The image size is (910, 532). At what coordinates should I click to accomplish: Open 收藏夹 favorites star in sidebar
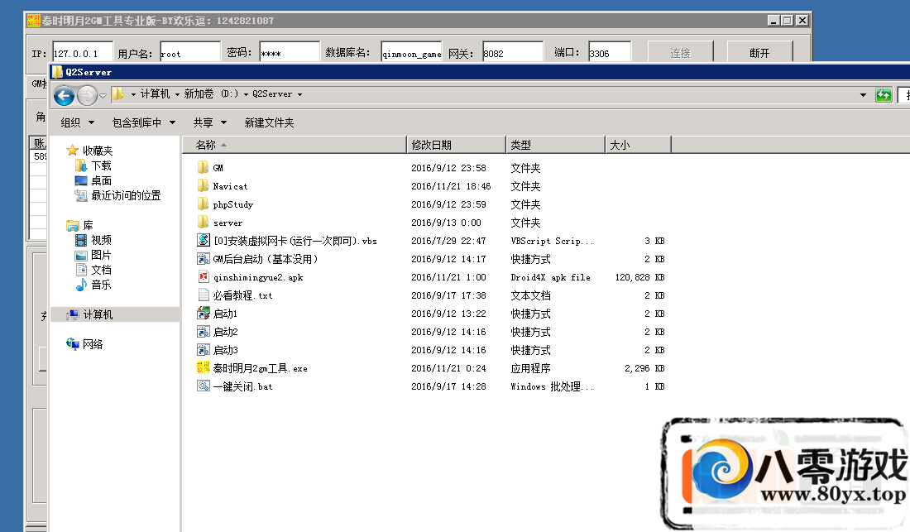[x=73, y=151]
